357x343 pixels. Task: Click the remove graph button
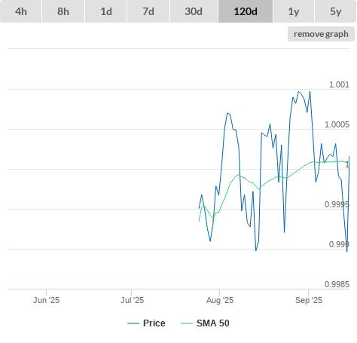[321, 34]
